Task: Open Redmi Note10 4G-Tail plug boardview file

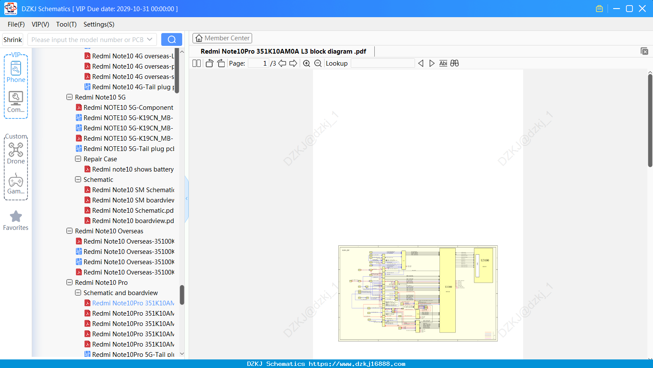Action: click(x=129, y=87)
